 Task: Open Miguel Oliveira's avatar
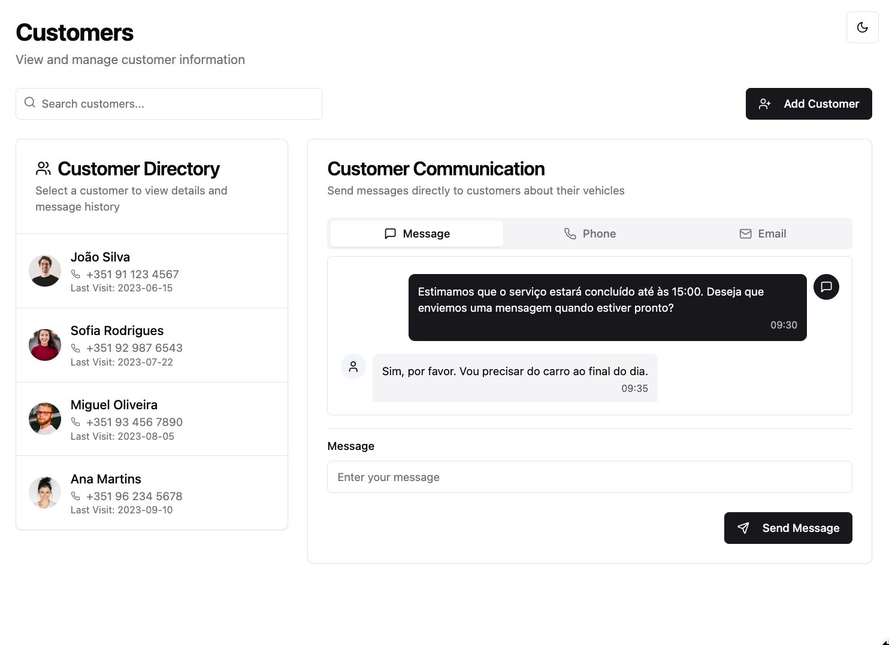coord(45,419)
